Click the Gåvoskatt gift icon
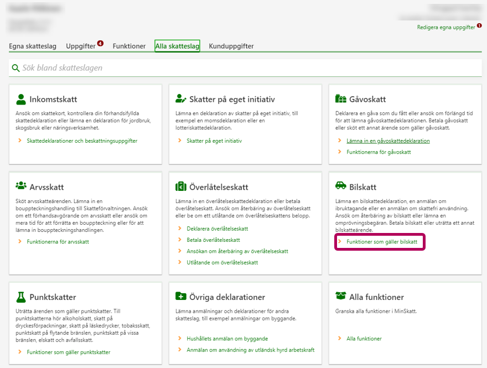Viewport: 487px width, 368px height. [x=341, y=99]
